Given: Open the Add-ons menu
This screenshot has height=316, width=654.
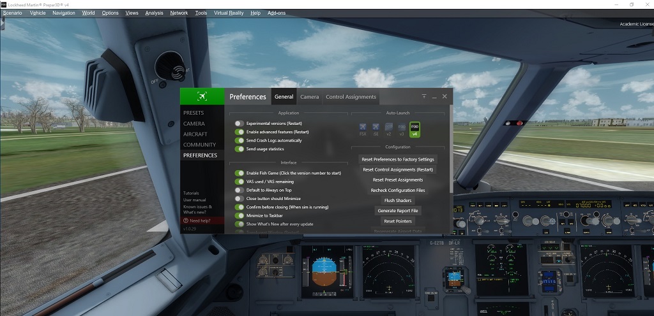Looking at the screenshot, I should (277, 13).
